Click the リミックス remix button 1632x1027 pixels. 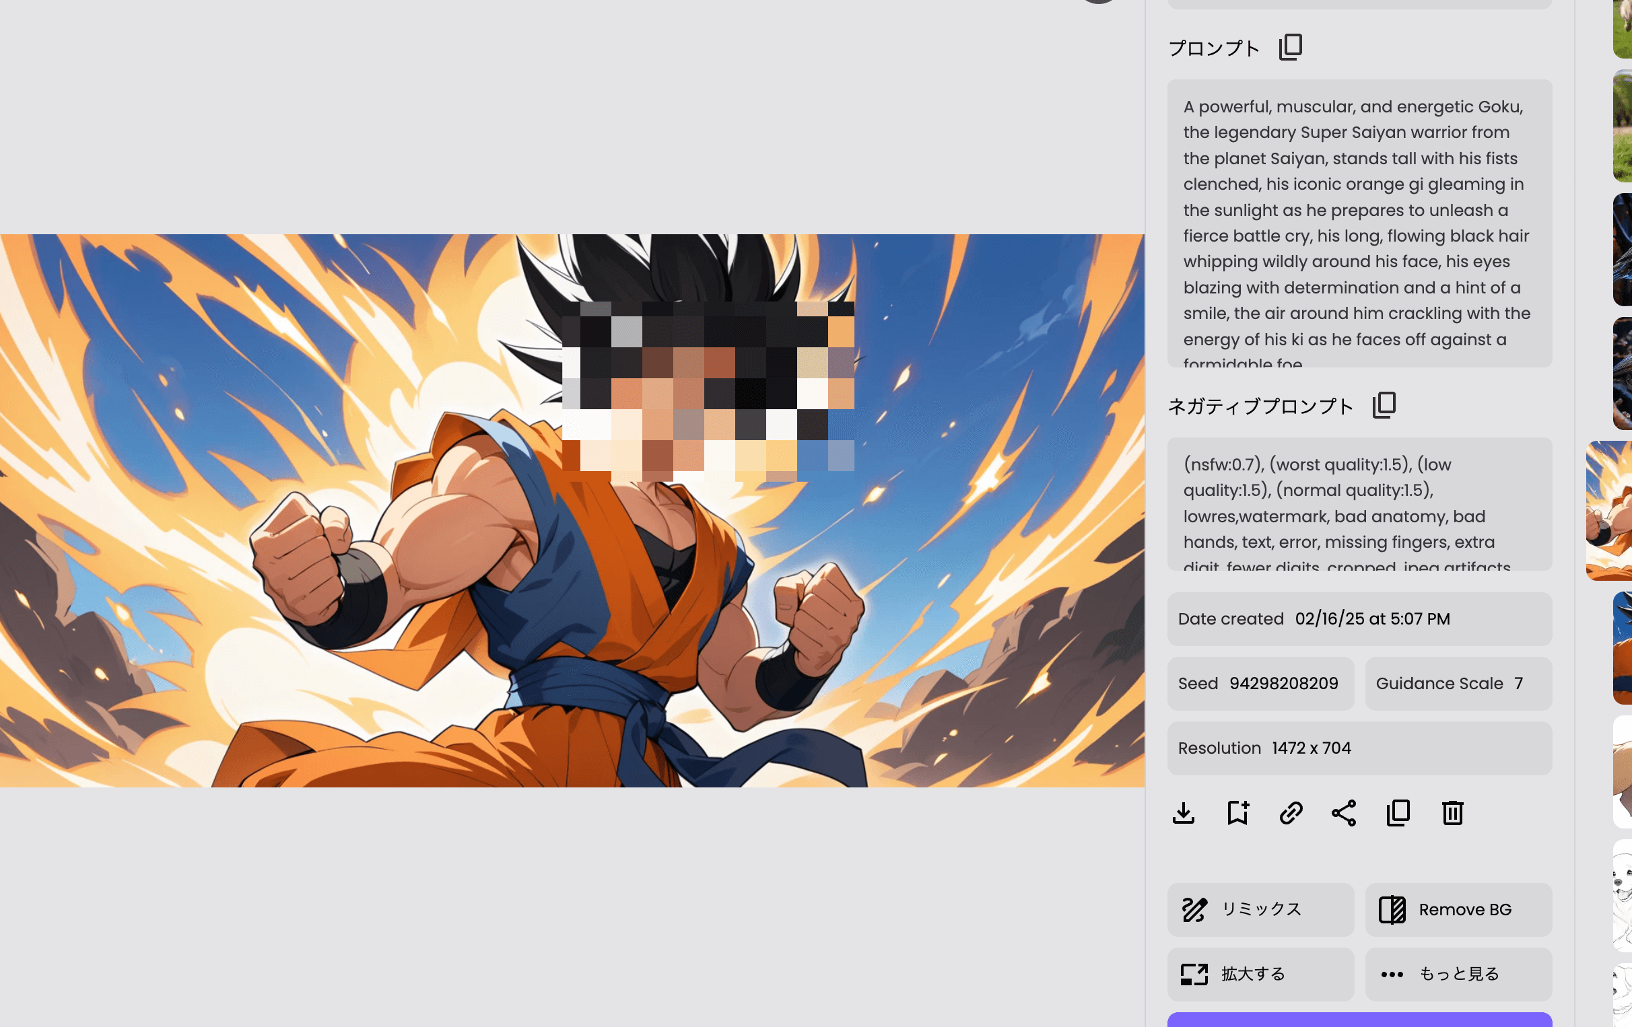coord(1260,909)
